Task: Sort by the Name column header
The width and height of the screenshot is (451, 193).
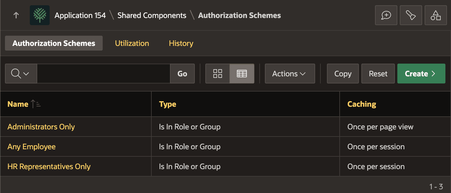Action: click(18, 104)
